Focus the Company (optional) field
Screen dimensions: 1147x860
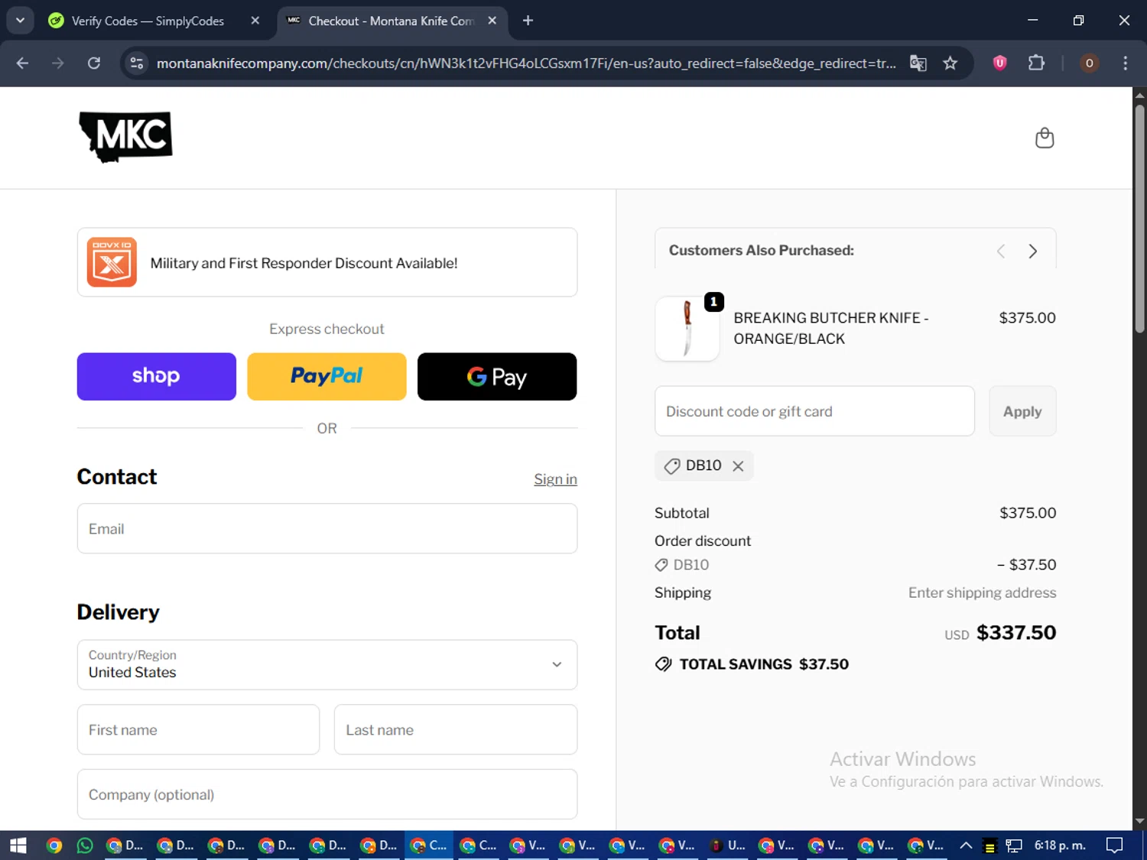click(327, 794)
